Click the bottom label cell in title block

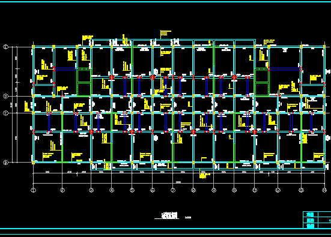pyautogui.click(x=311, y=226)
